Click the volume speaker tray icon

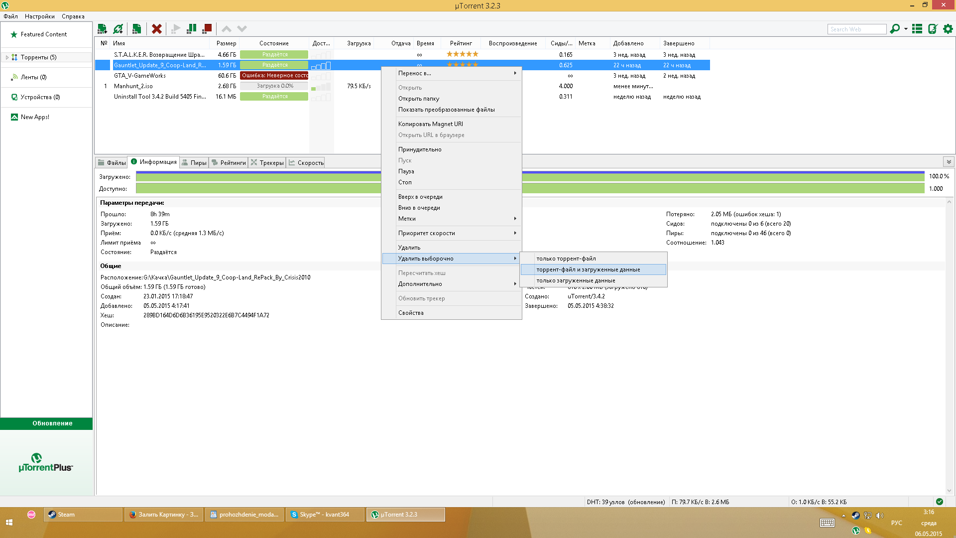879,516
